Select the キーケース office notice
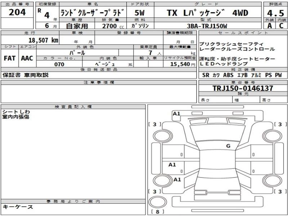Viewport: 288px width, 216px height. pyautogui.click(x=18, y=207)
